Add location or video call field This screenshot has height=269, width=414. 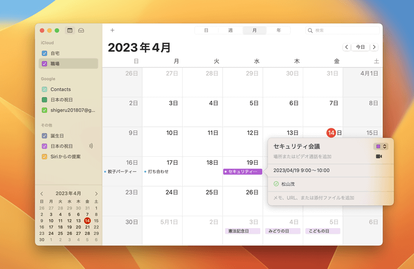(302, 157)
